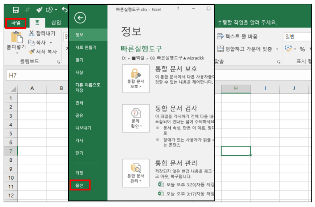
Task: Select 정보 in the backstage menu
Action: pyautogui.click(x=88, y=35)
